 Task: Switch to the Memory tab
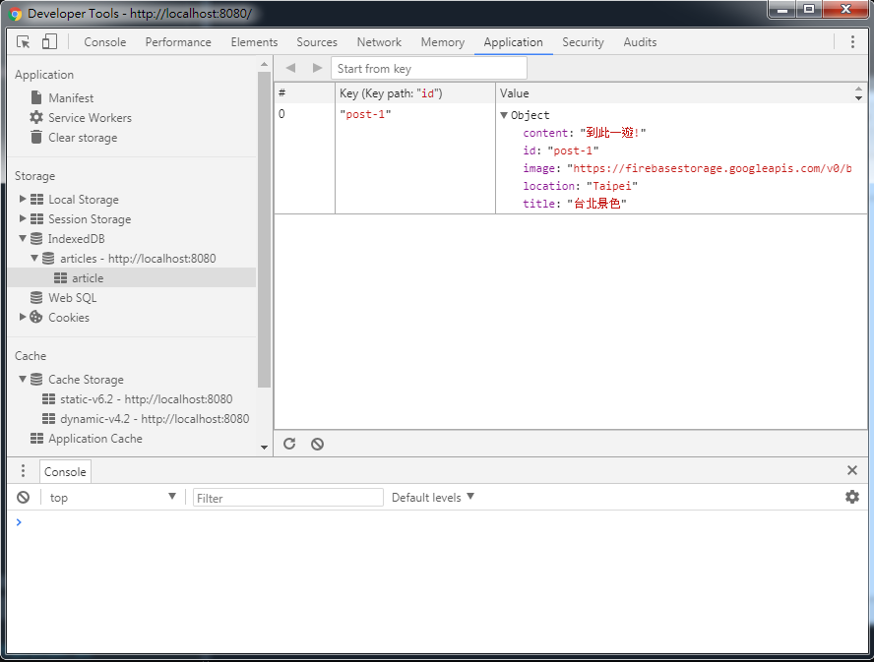pos(443,41)
